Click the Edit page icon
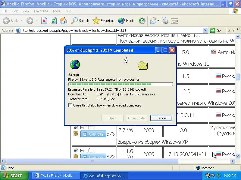The image size is (241, 180). pyautogui.click(x=175, y=21)
